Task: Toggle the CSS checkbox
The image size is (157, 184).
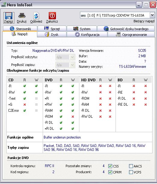Action: 110,166
